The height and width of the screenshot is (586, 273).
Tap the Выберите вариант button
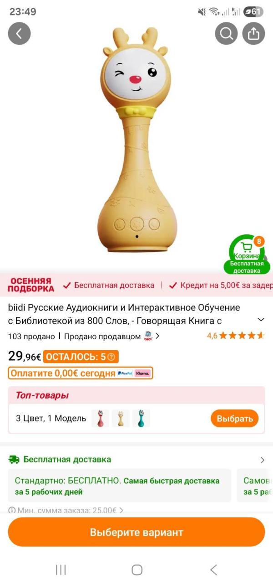136,532
